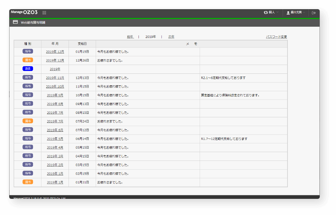
Task: Open 2019年 9月 salary statement
Action: tap(55, 95)
